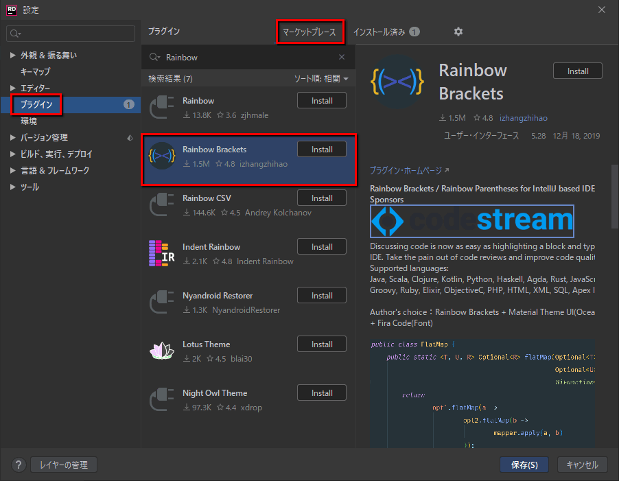Open the izhangzhihao author link in details
619x481 pixels.
[x=524, y=118]
